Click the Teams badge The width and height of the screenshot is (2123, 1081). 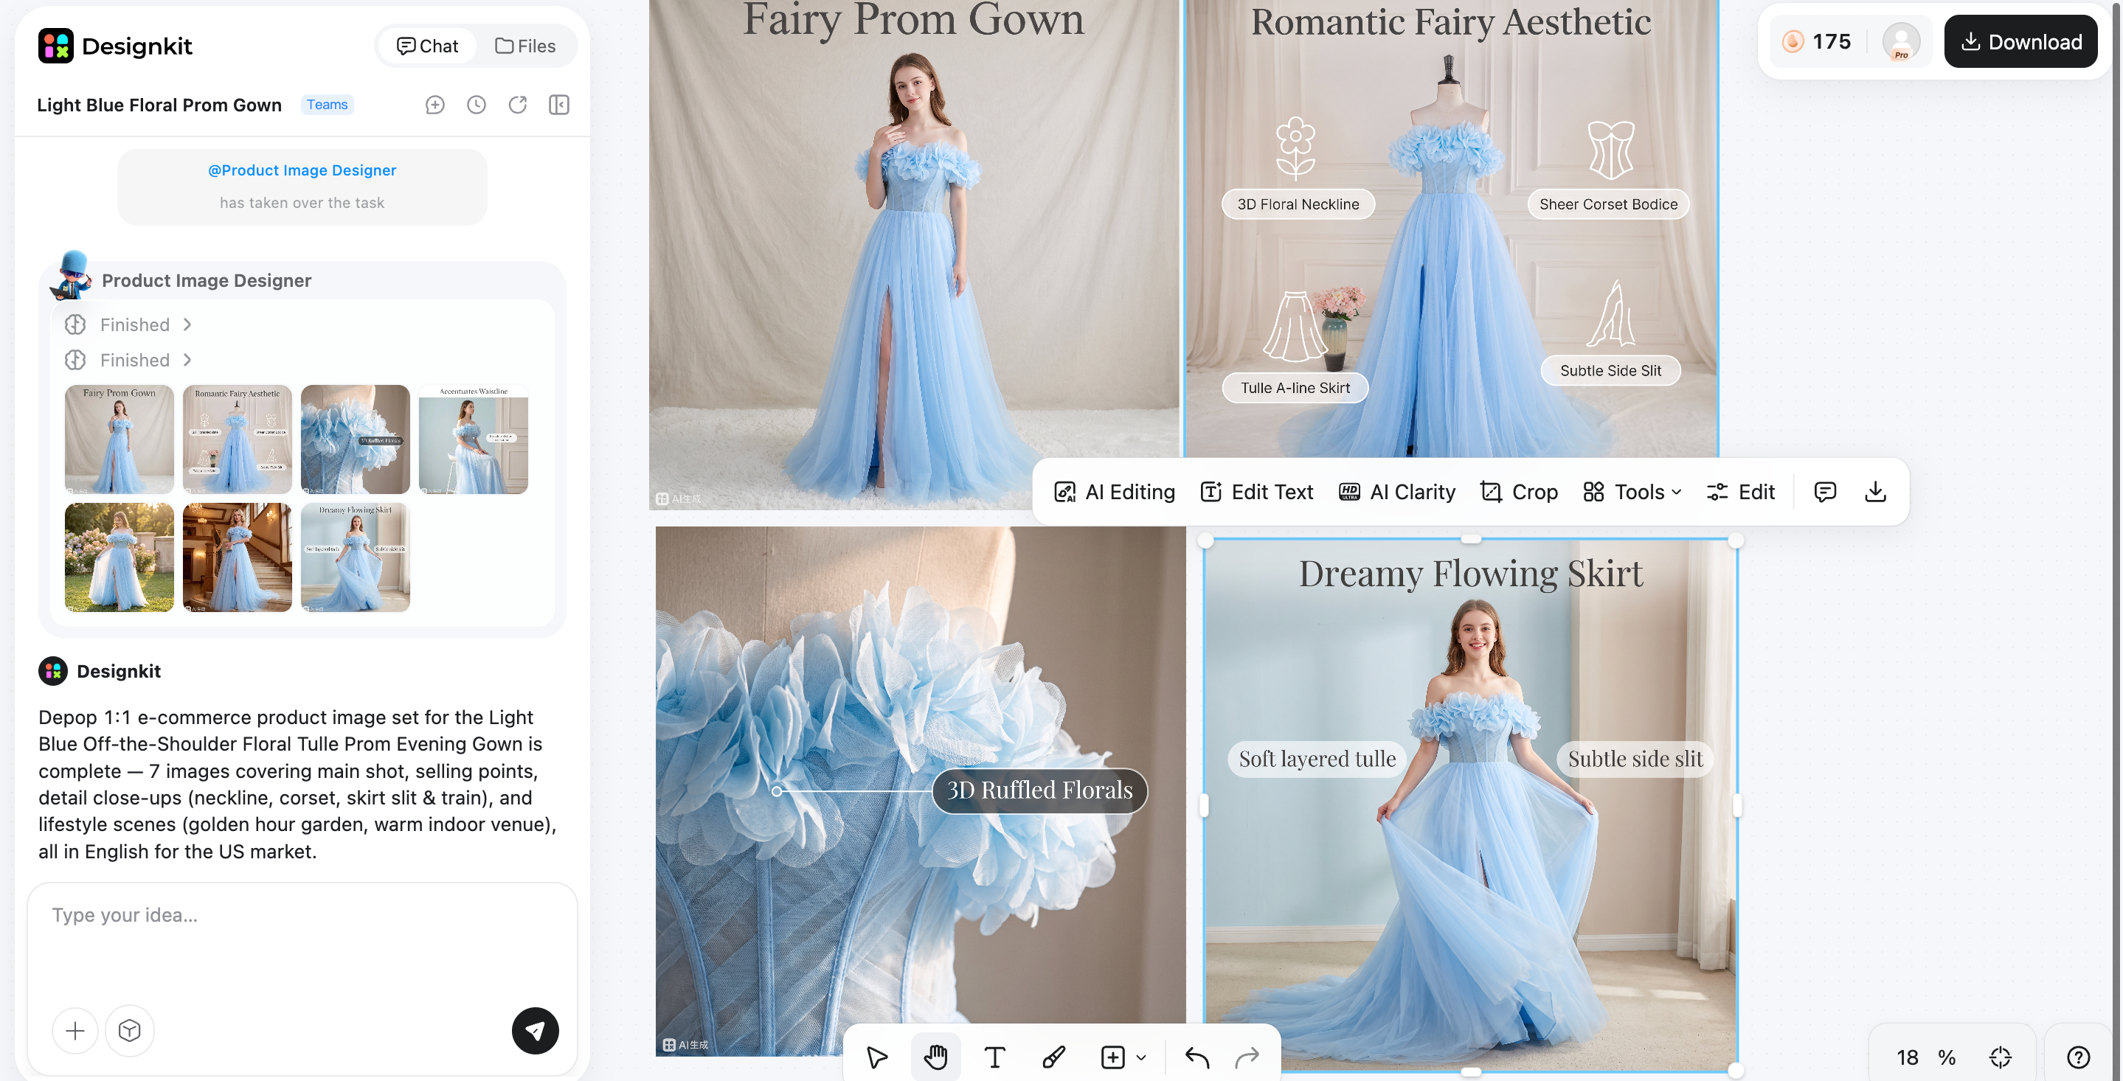coord(326,105)
